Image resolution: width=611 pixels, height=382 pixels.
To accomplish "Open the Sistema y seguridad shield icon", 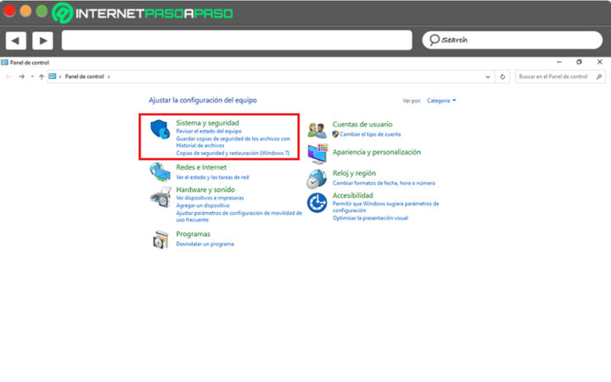I will tap(160, 130).
